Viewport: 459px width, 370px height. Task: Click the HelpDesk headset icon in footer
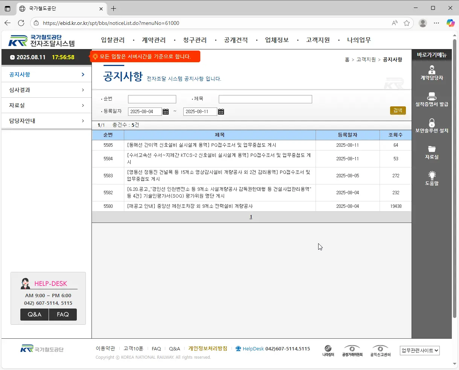coord(238,349)
